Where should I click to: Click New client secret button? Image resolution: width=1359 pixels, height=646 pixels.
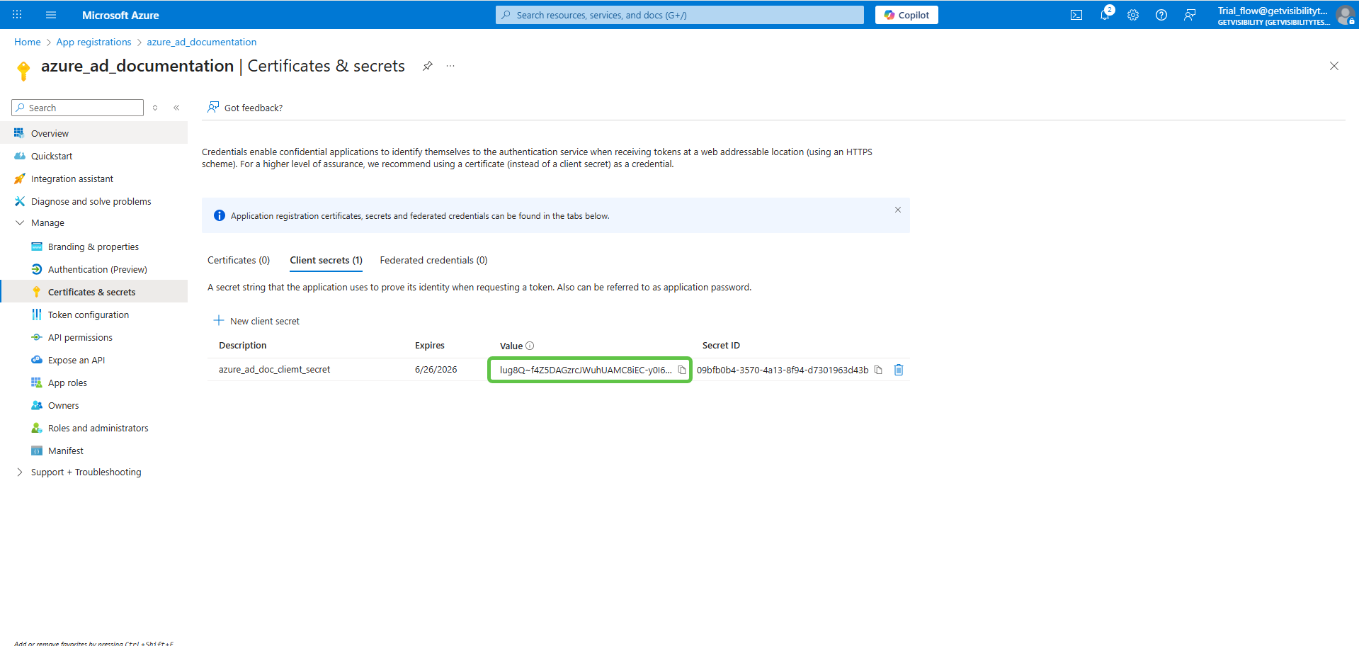[x=257, y=321]
